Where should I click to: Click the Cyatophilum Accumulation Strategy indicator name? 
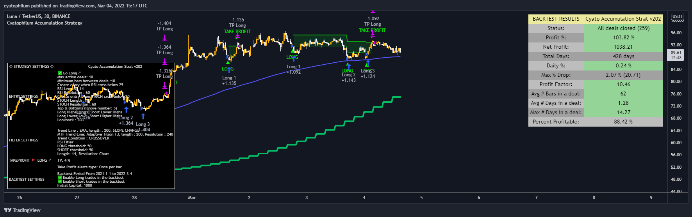click(x=45, y=23)
